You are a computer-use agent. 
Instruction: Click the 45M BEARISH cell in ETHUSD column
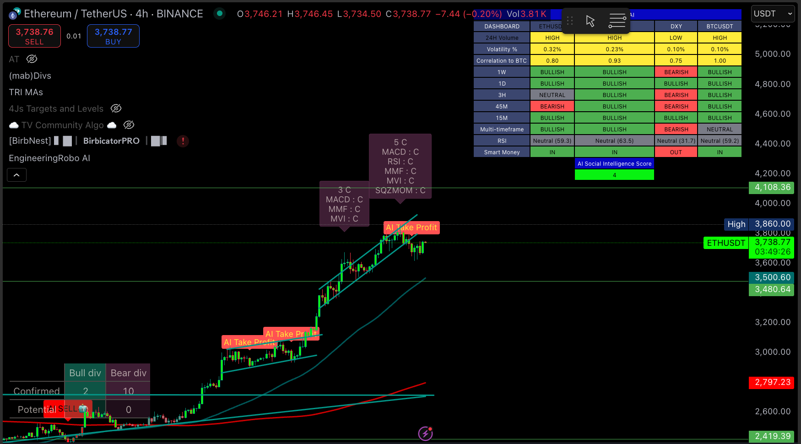(552, 107)
